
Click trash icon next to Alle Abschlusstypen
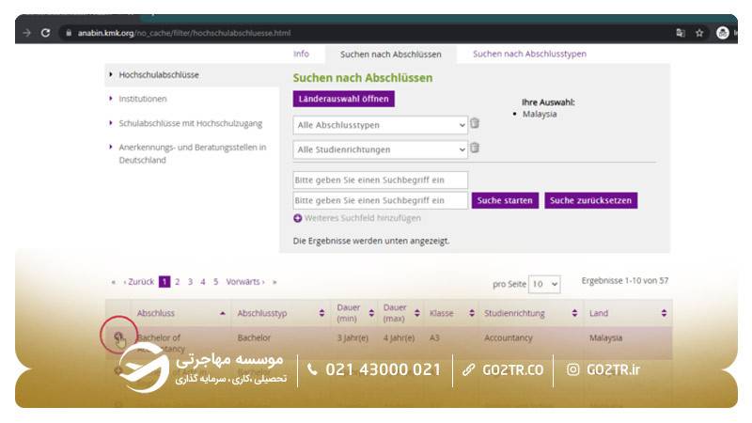coord(475,123)
